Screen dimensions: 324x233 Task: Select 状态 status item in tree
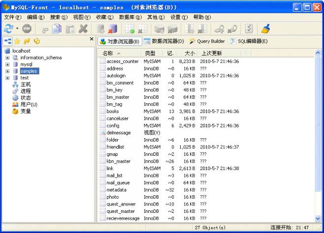(26, 98)
